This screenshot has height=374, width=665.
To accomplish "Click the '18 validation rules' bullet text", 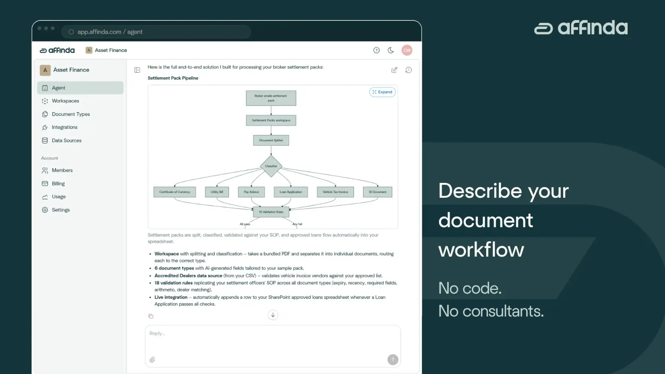I will click(x=173, y=283).
